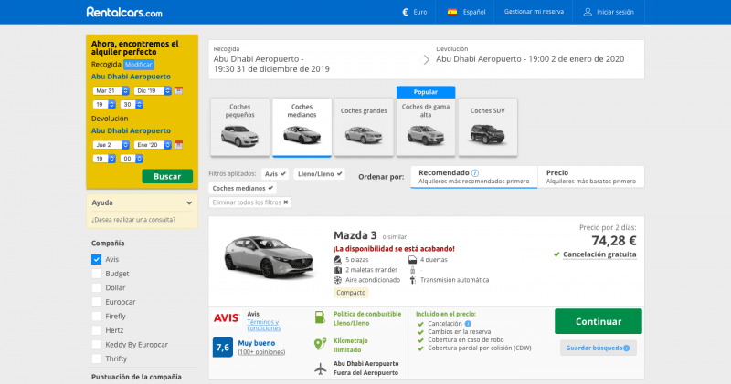Screen dimensions: 731x384
Task: Click the luggage icon next to 2 maletas
Action: tap(337, 270)
